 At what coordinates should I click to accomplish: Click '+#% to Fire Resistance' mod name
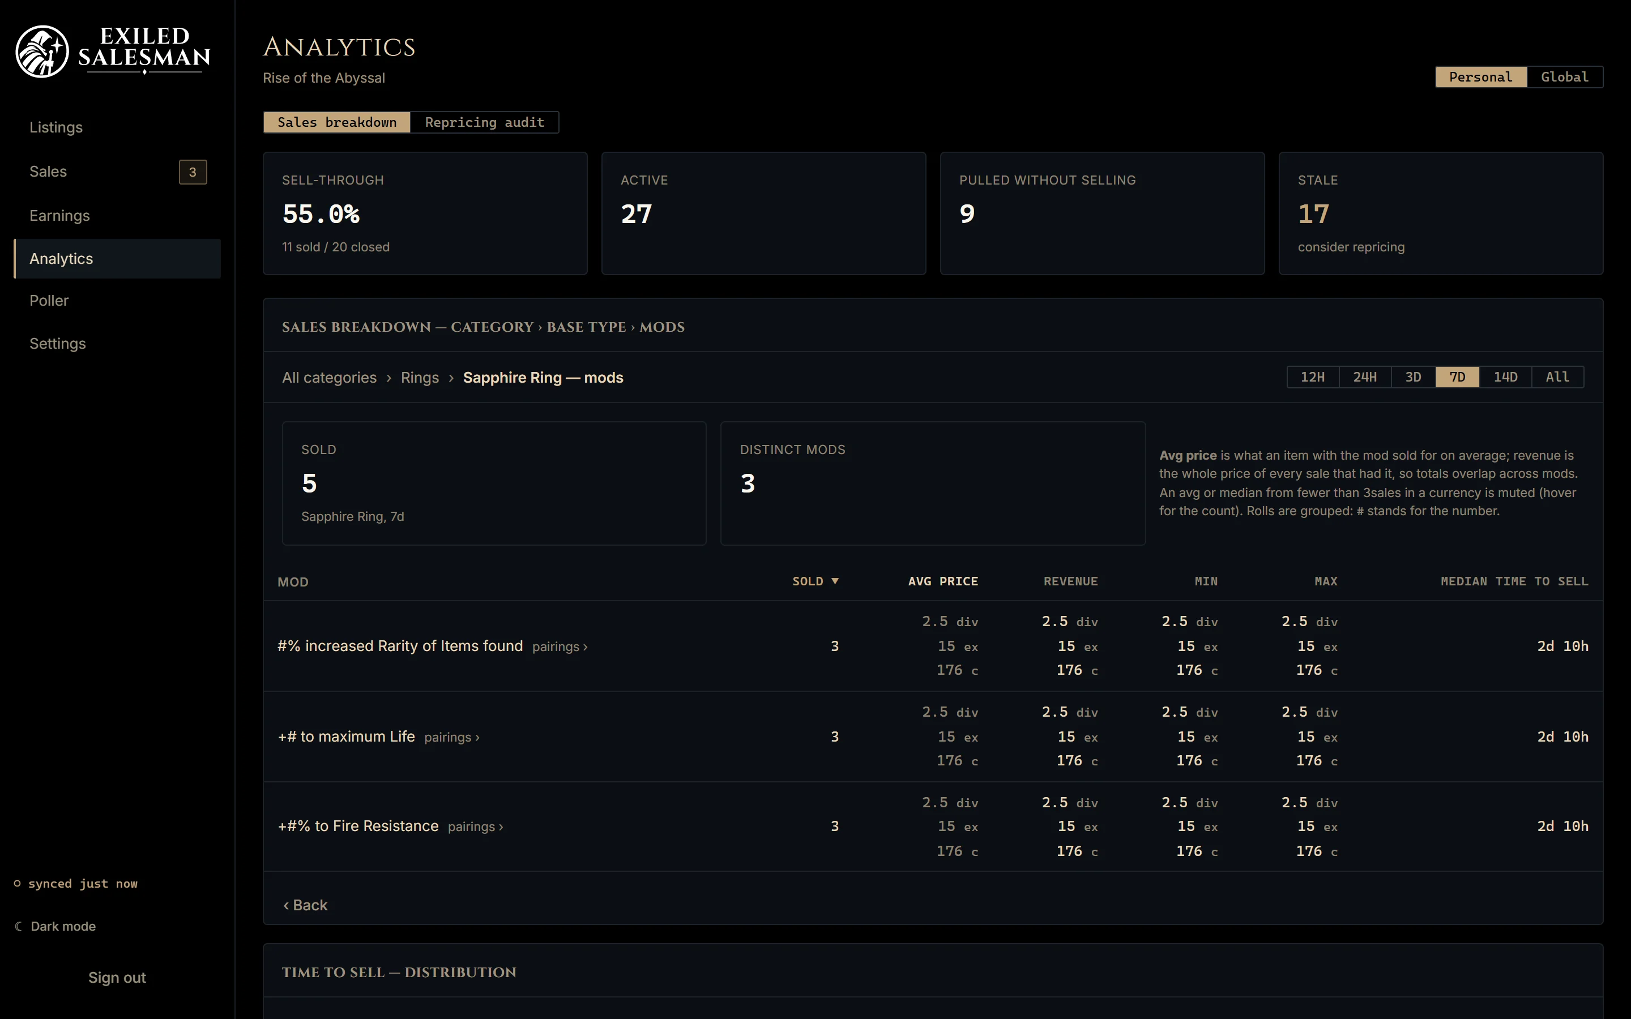[358, 827]
